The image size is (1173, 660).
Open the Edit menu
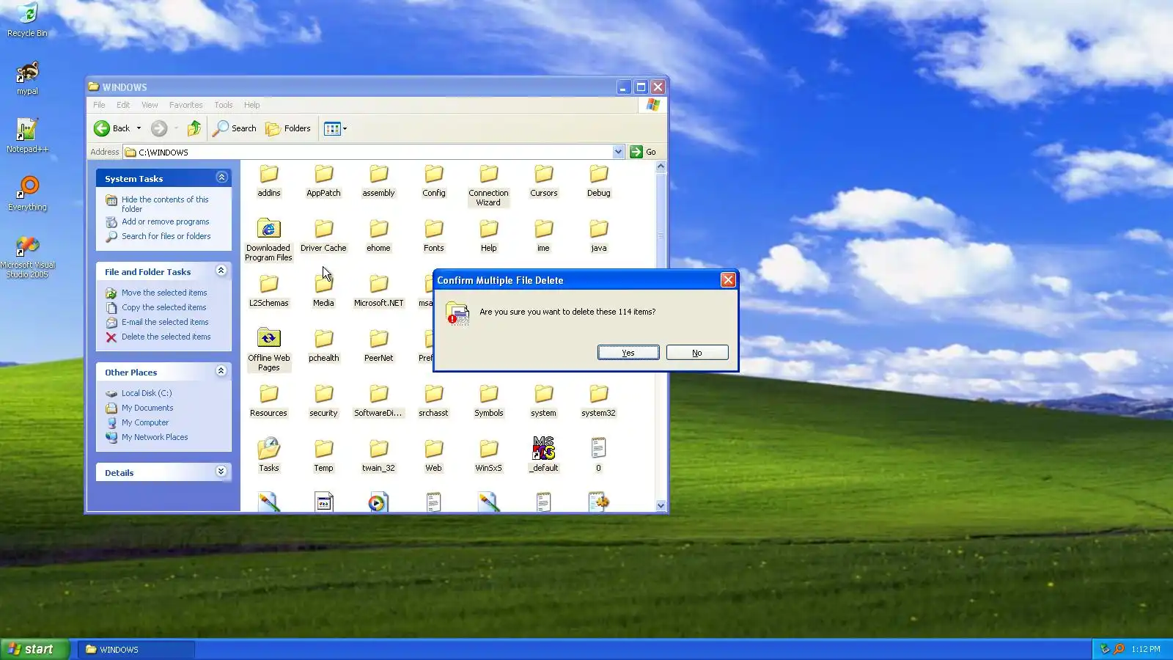click(x=123, y=105)
